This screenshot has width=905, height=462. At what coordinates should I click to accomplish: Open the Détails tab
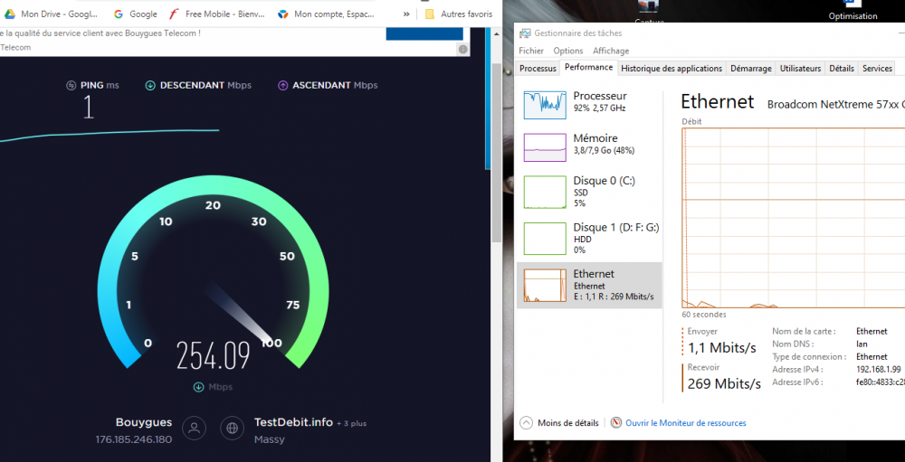(x=842, y=69)
